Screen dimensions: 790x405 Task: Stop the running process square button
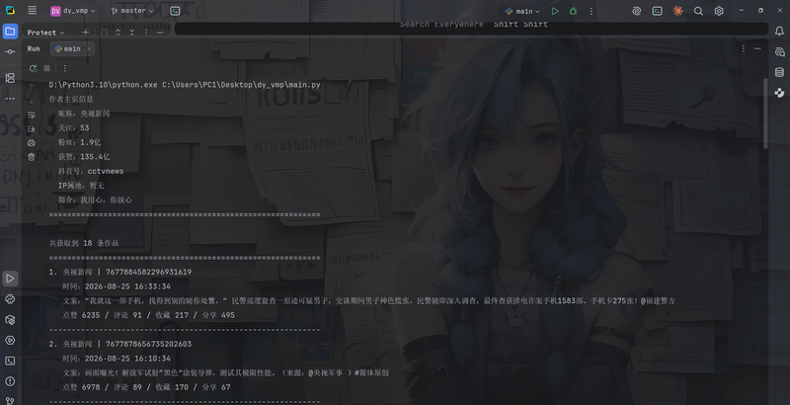point(46,68)
